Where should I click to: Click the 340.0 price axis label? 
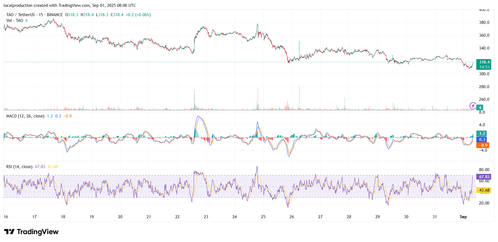point(484,48)
